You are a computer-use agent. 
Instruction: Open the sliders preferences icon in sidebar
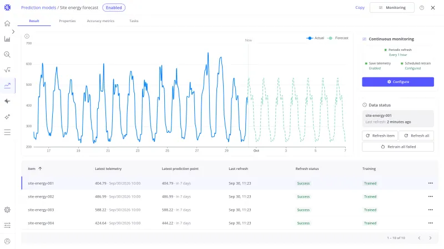point(7,225)
